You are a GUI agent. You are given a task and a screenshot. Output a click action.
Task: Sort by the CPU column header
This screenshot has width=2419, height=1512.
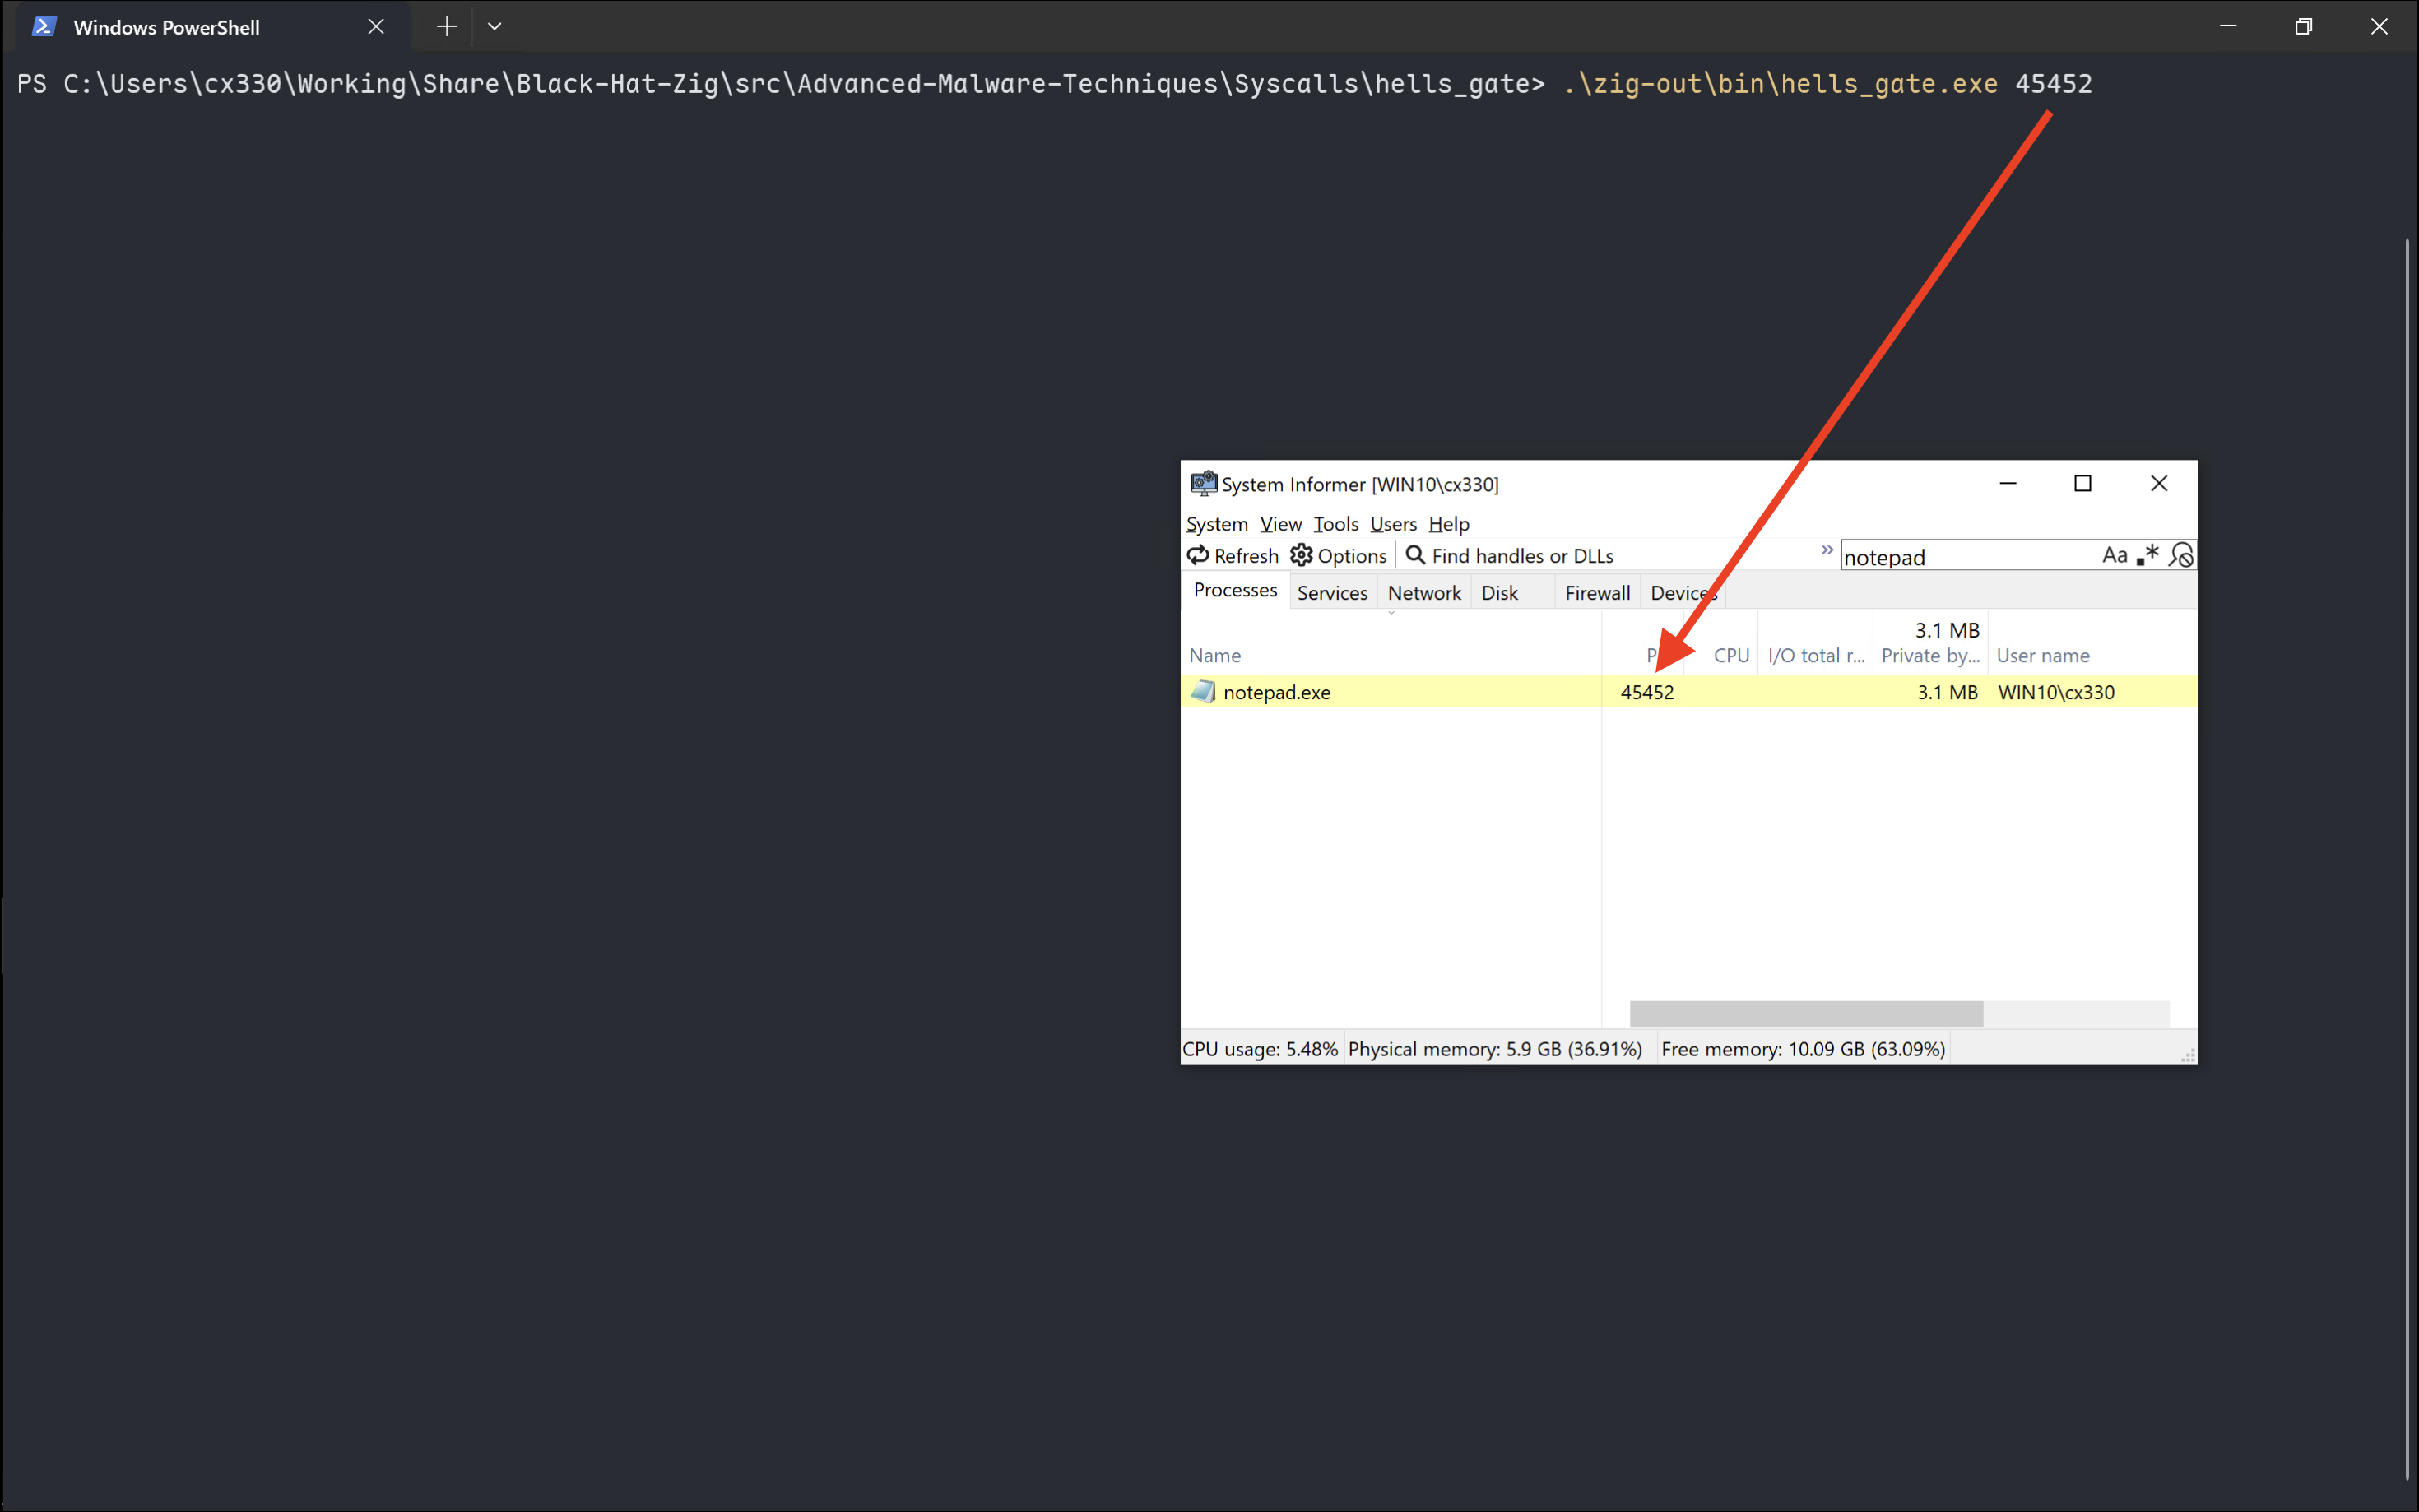coord(1730,655)
